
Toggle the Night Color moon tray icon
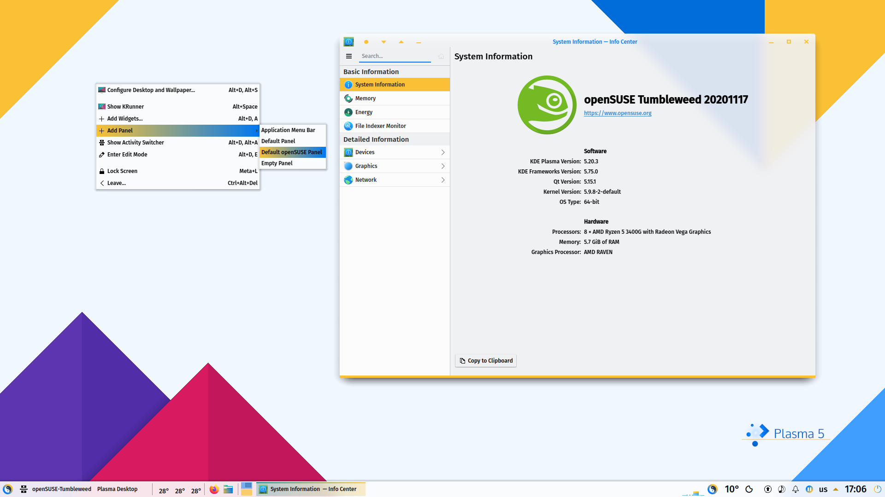tap(749, 489)
